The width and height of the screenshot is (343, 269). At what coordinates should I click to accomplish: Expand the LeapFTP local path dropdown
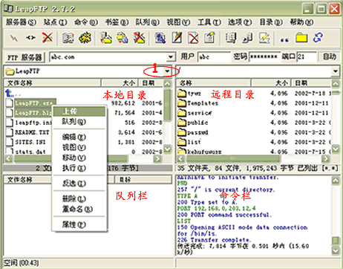(168, 71)
